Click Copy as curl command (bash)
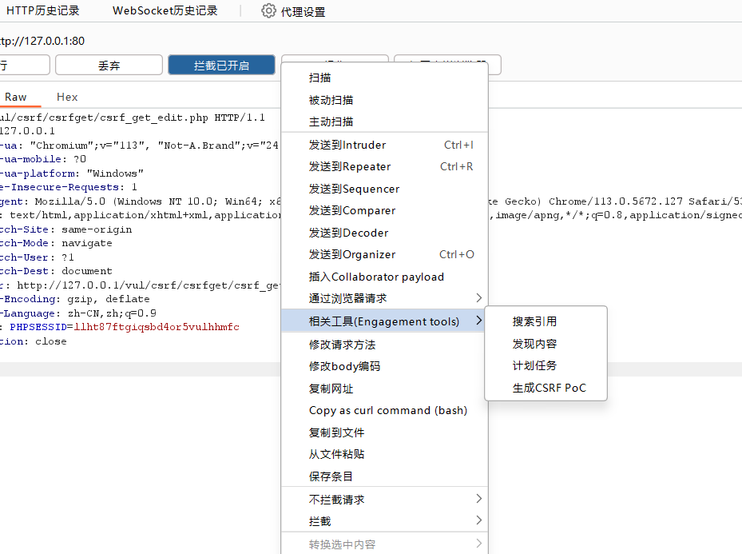Viewport: 742px width, 554px height. pos(387,410)
